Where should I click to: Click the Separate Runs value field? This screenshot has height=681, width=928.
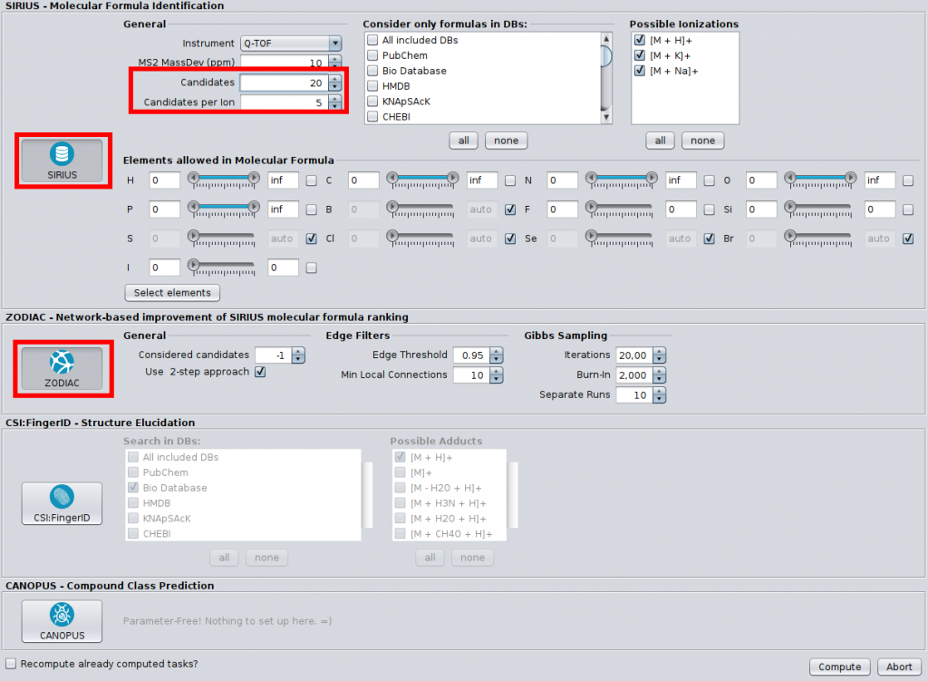coord(634,395)
